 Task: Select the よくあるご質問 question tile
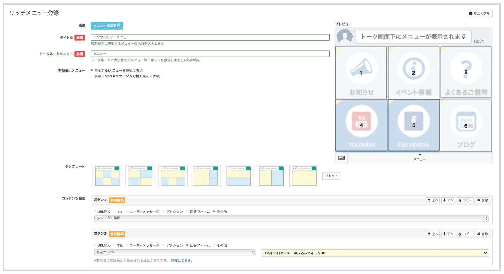466,73
